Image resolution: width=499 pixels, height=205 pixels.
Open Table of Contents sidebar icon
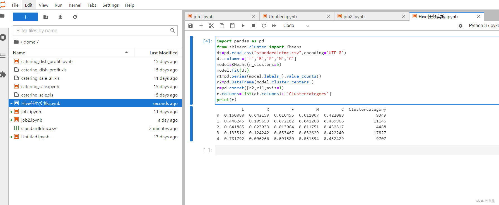pyautogui.click(x=3, y=56)
